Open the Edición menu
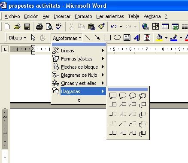 coord(31,16)
